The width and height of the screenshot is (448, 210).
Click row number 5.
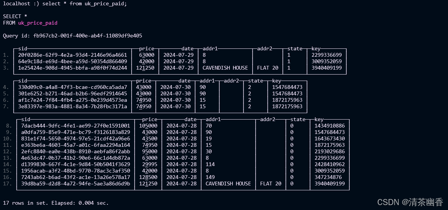6,93
